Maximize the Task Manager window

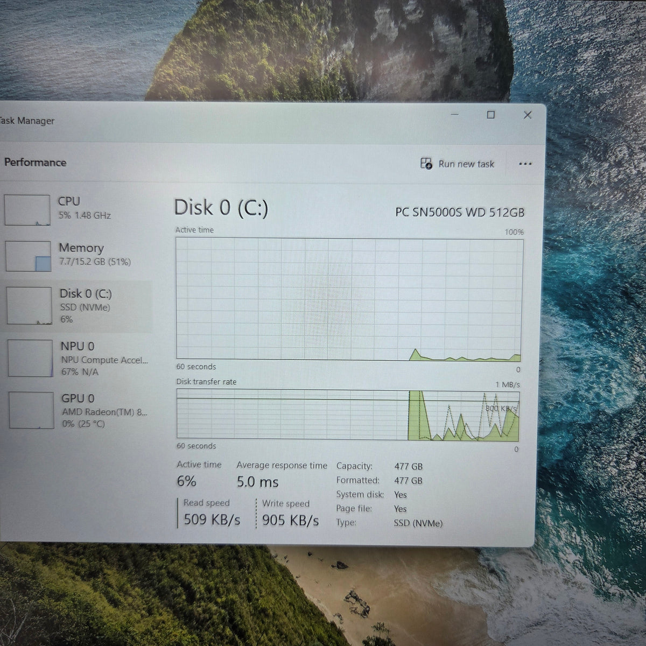tap(491, 115)
